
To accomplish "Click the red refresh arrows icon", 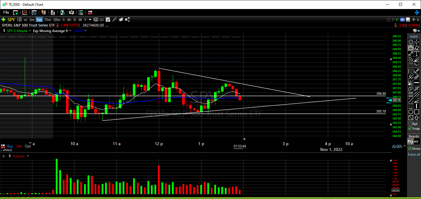I will (90, 13).
